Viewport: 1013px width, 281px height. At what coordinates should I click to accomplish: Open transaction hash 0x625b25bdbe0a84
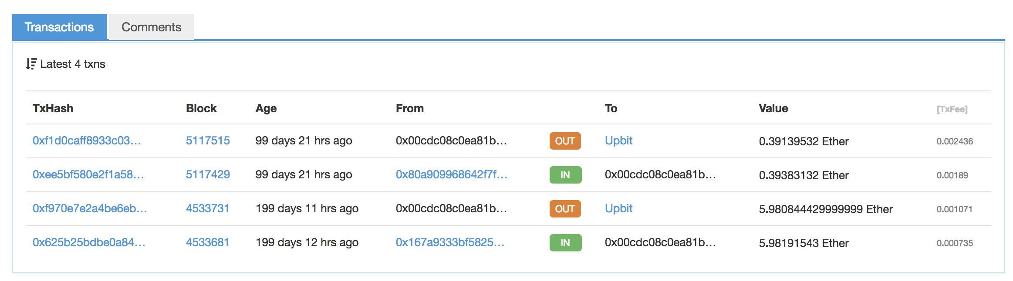(x=89, y=242)
